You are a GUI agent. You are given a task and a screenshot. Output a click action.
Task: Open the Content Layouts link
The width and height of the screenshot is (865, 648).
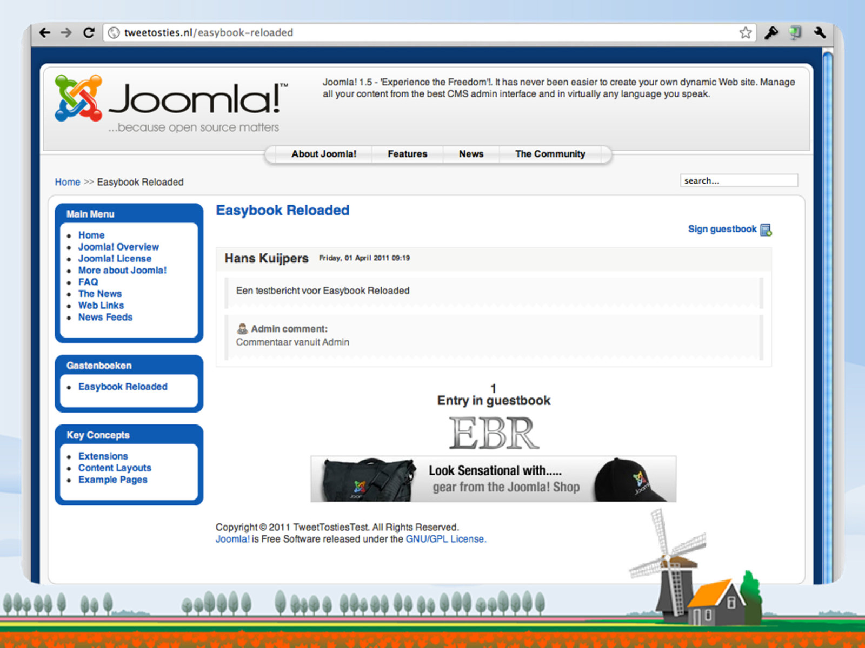click(115, 468)
